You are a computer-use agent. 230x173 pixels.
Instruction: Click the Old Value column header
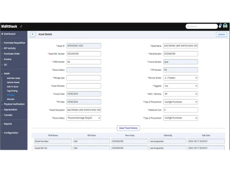click(x=92, y=136)
